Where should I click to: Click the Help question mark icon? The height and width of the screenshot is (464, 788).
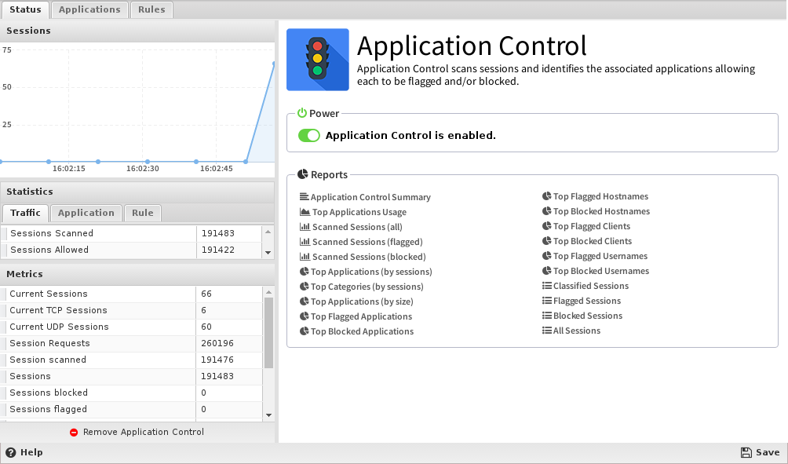tap(11, 453)
